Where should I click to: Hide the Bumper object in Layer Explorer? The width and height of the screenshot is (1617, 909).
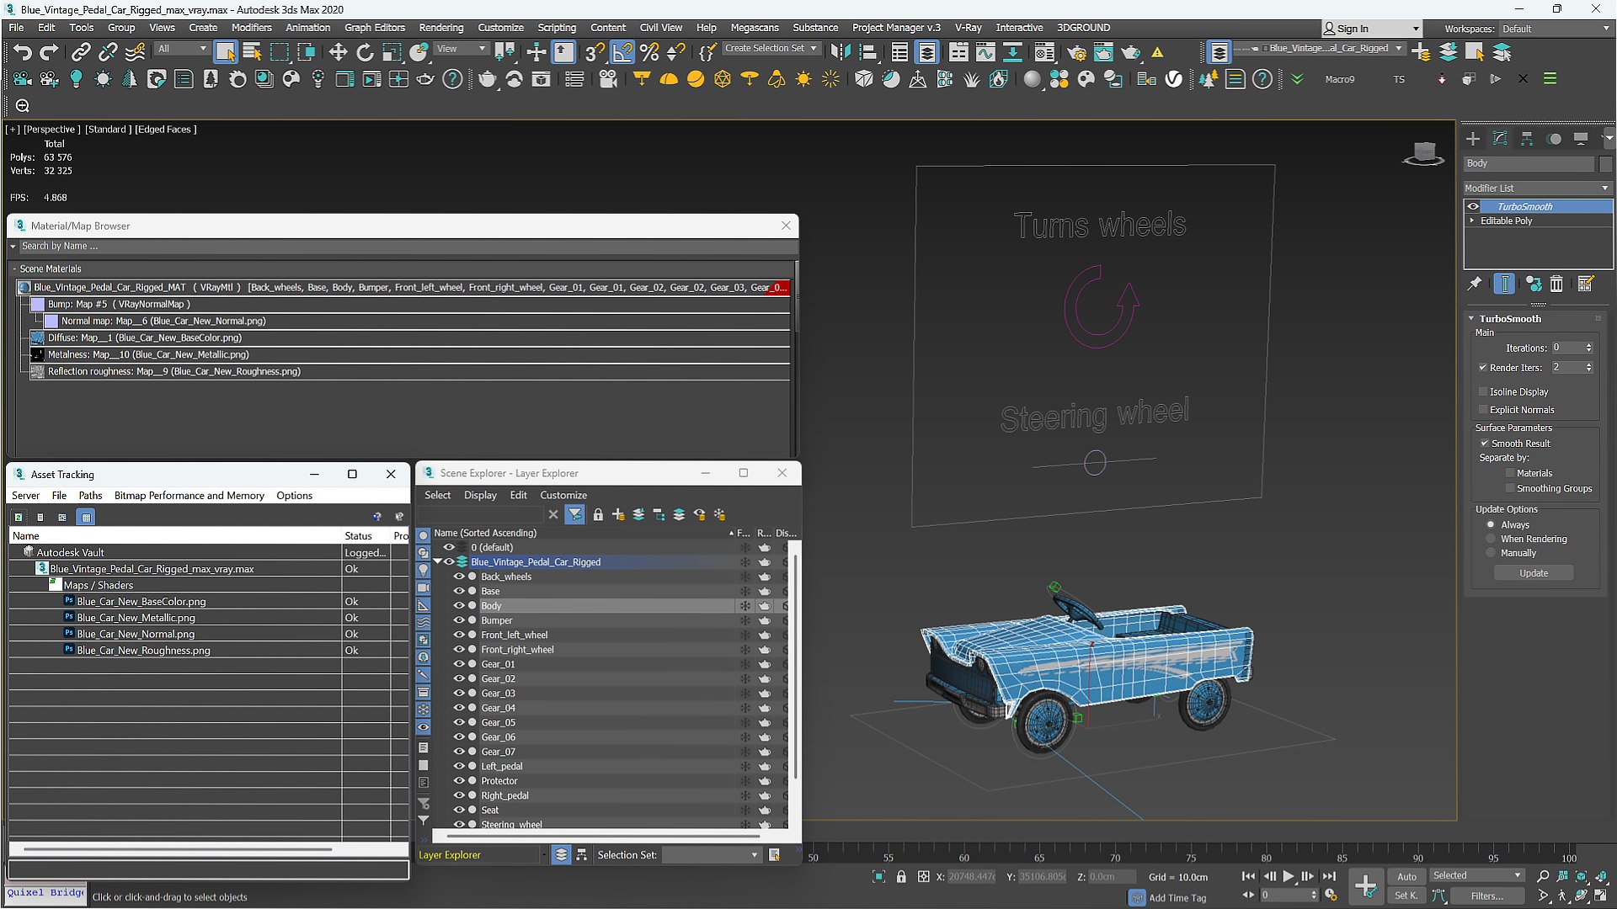(x=459, y=621)
